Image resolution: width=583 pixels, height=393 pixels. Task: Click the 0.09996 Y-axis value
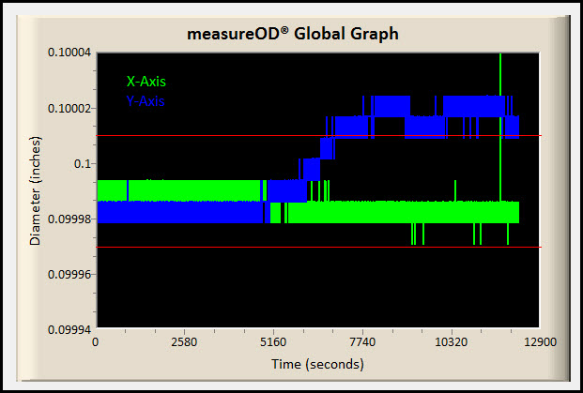69,274
